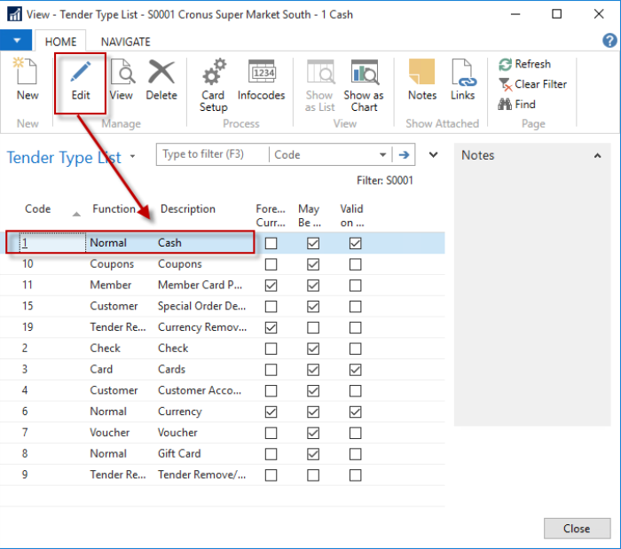
Task: Click the New record icon
Action: pyautogui.click(x=28, y=81)
